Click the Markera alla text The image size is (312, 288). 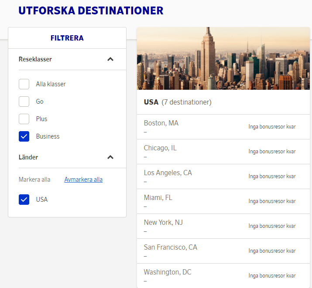[x=34, y=180]
